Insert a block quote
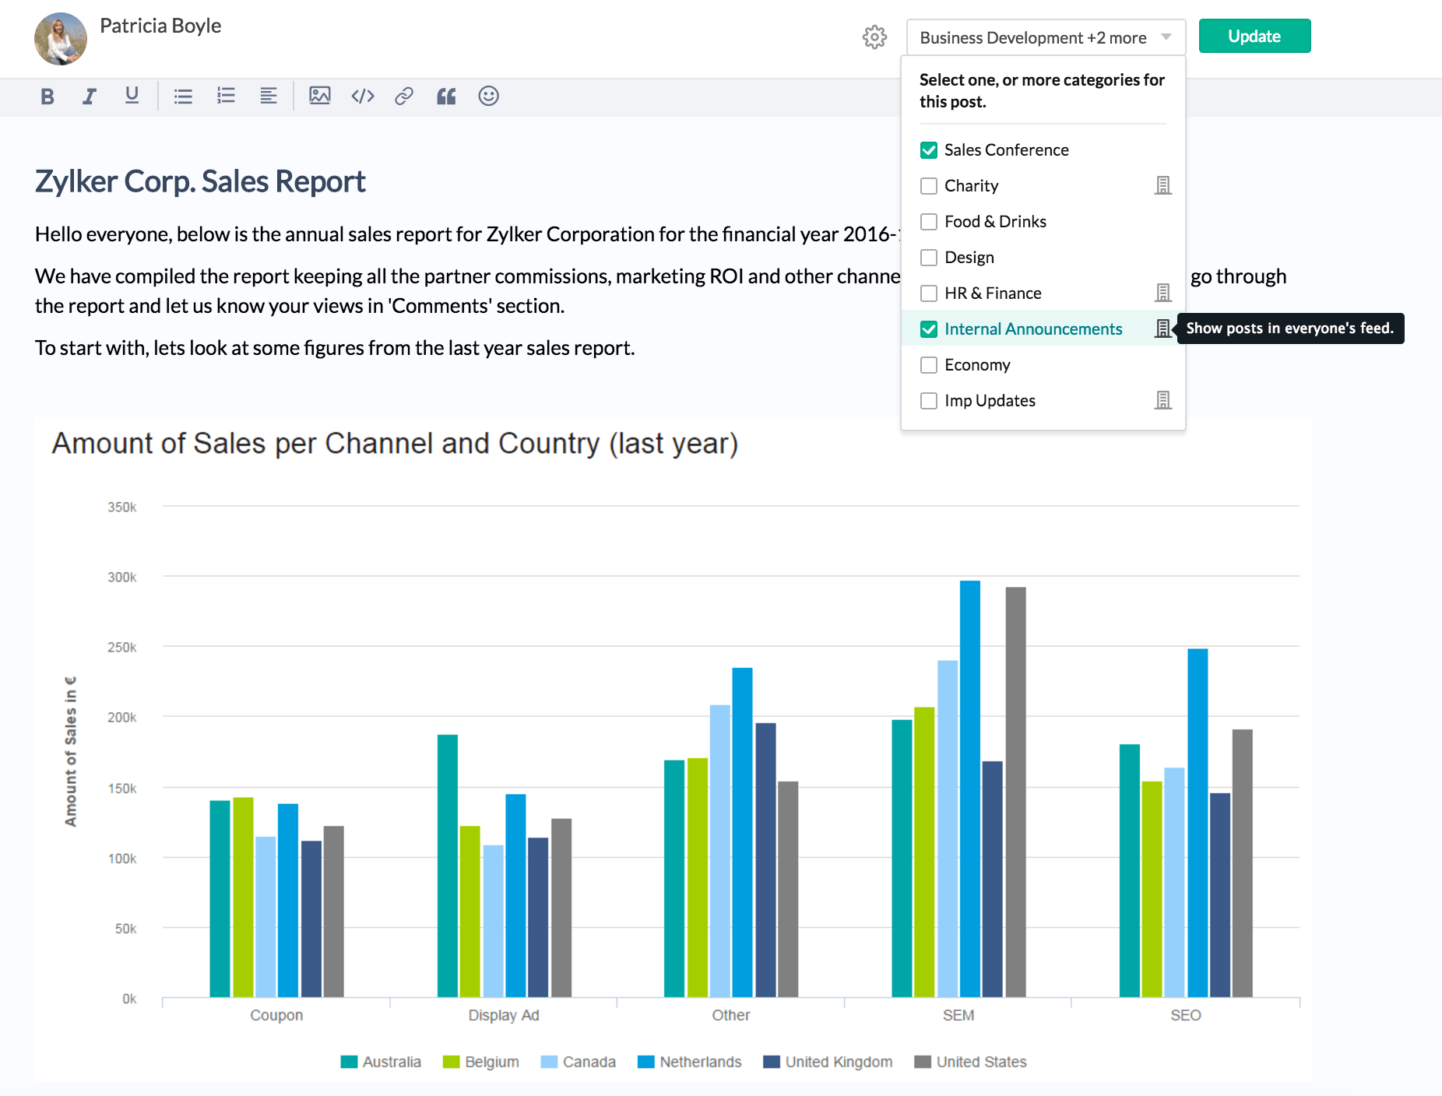 [446, 97]
